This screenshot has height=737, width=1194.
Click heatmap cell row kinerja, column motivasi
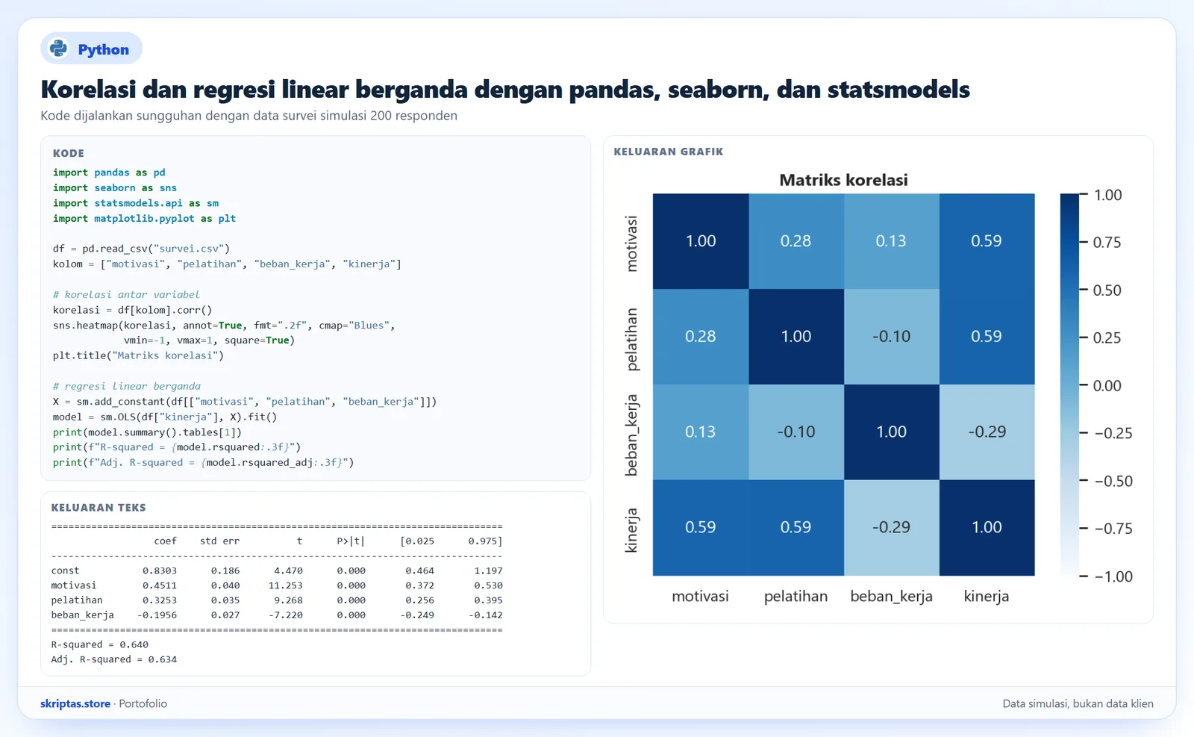click(701, 528)
